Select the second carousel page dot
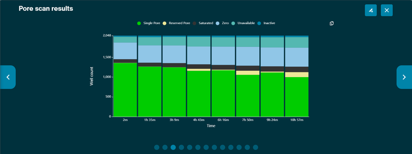Viewport: 412px width, 154px height. pos(165,147)
